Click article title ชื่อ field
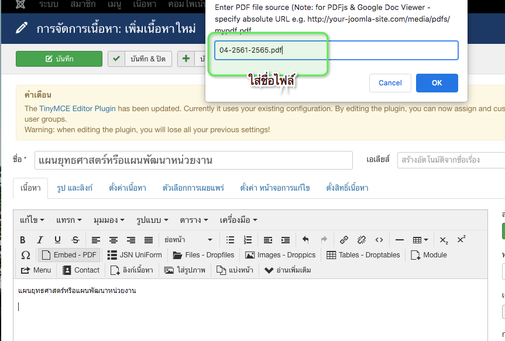505x341 pixels. pyautogui.click(x=194, y=160)
